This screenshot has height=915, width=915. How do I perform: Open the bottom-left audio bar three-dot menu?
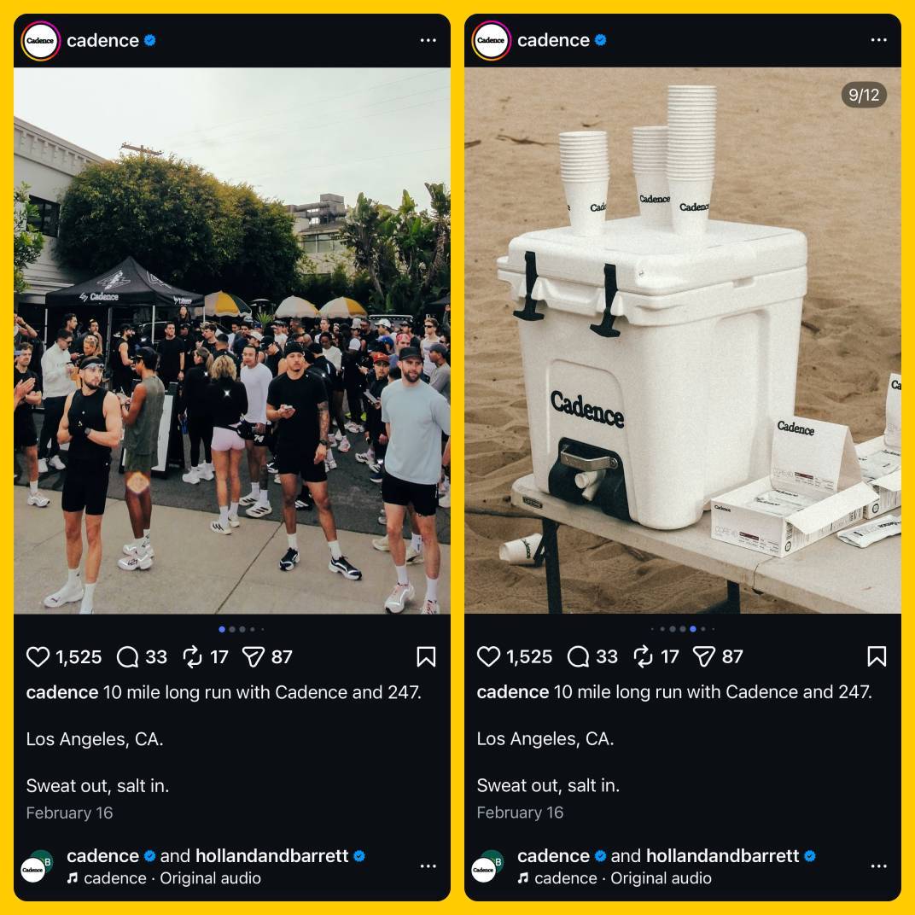(x=428, y=866)
